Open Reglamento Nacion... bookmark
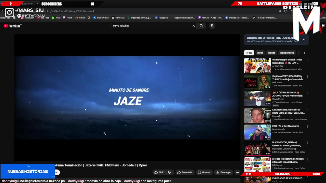 (x=184, y=18)
